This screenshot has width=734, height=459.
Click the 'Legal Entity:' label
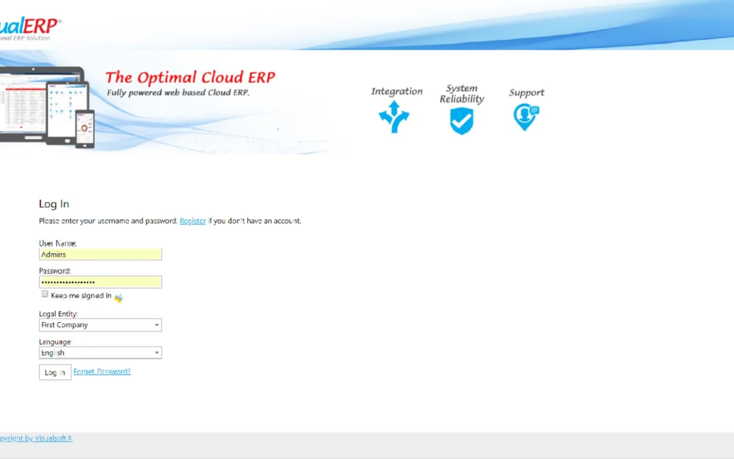point(58,314)
